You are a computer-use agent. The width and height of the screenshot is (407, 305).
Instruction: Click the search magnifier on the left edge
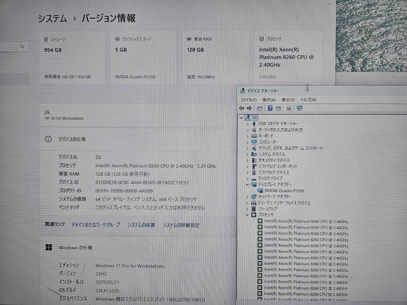click(22, 46)
